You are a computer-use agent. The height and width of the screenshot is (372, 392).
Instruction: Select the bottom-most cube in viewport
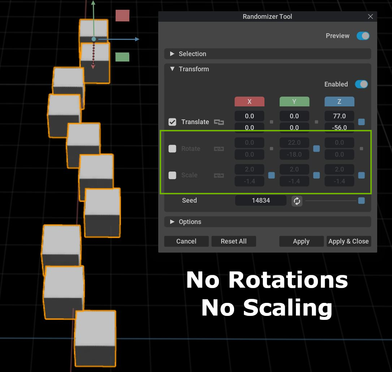pyautogui.click(x=95, y=338)
